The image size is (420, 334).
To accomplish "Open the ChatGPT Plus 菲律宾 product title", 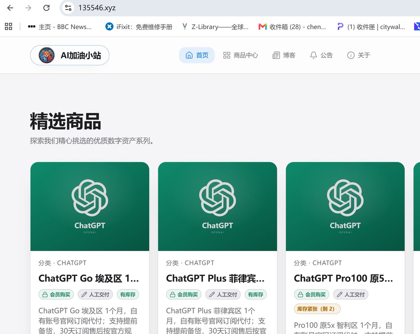I will [215, 278].
